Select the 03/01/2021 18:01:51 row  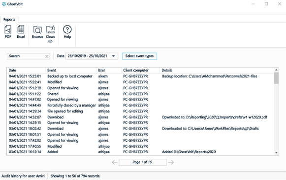(x=140, y=134)
